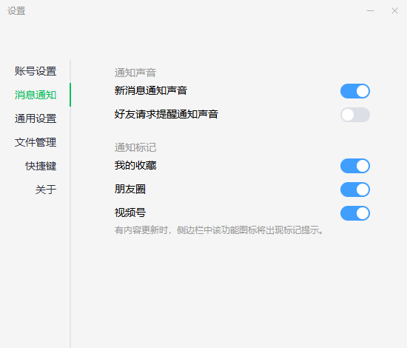Click the 我的收藏 label text
This screenshot has width=407, height=348.
(135, 165)
